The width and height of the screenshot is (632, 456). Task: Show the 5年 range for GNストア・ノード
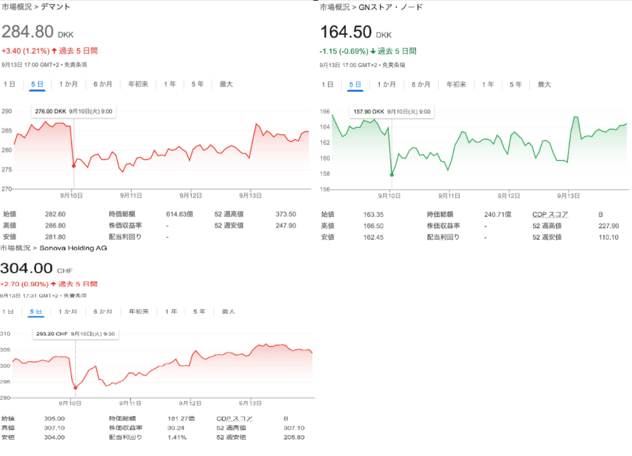coord(515,85)
